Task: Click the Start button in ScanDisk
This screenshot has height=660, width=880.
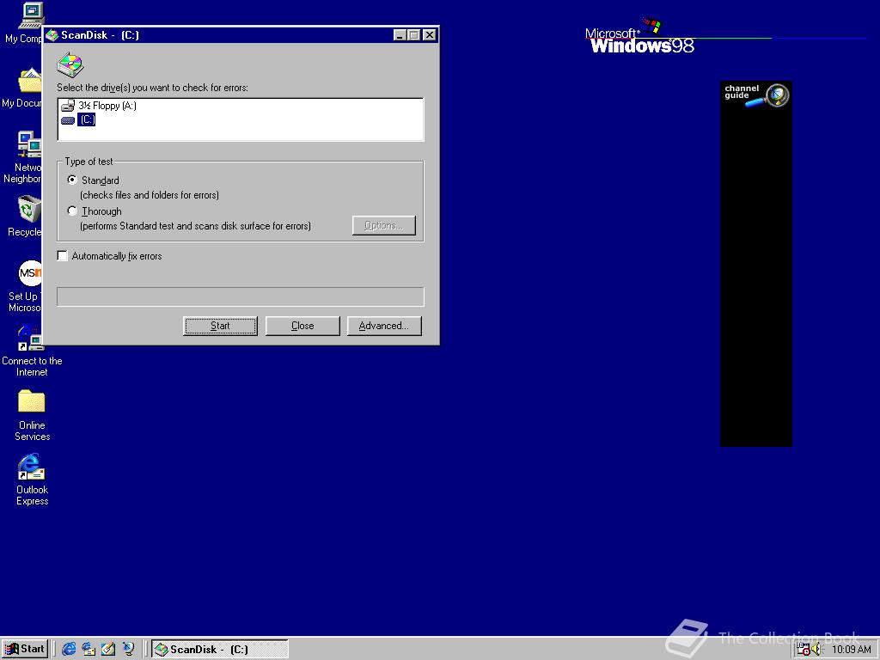Action: tap(220, 326)
